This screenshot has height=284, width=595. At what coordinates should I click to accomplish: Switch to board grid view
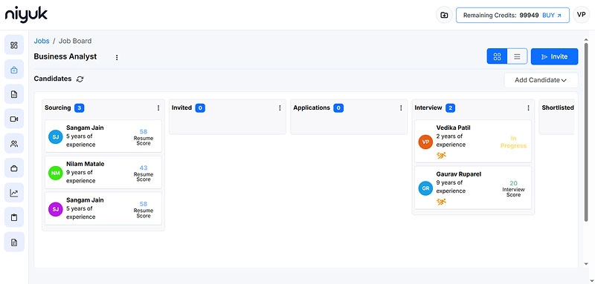point(497,56)
